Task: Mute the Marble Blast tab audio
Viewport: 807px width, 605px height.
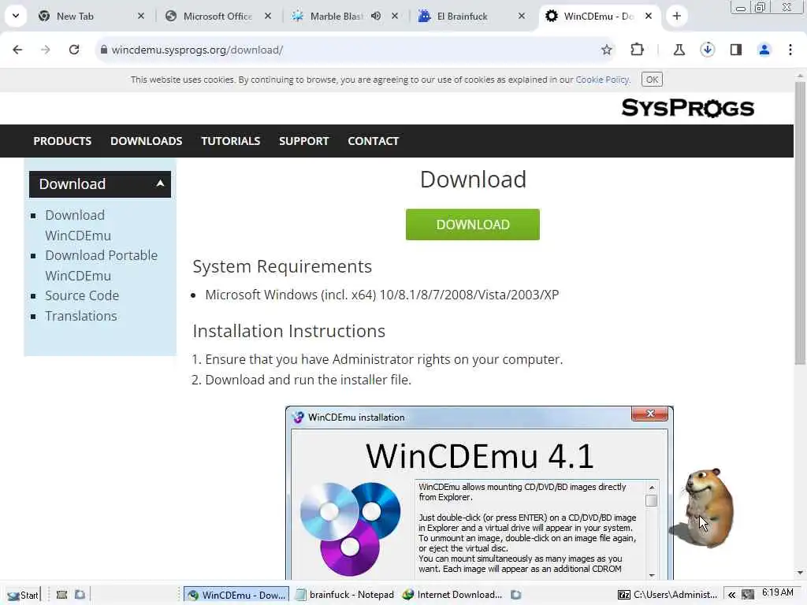Action: (x=376, y=16)
